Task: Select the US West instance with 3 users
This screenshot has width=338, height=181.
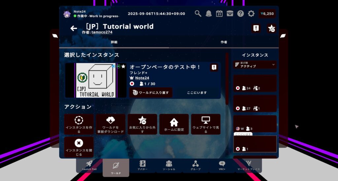Action: (x=255, y=124)
